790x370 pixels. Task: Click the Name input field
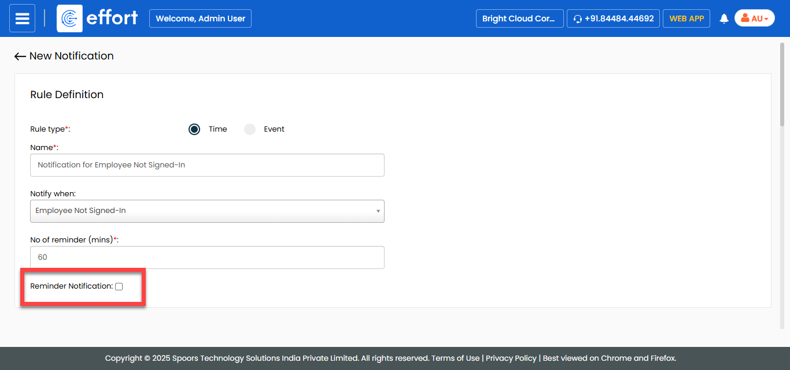[x=207, y=165]
